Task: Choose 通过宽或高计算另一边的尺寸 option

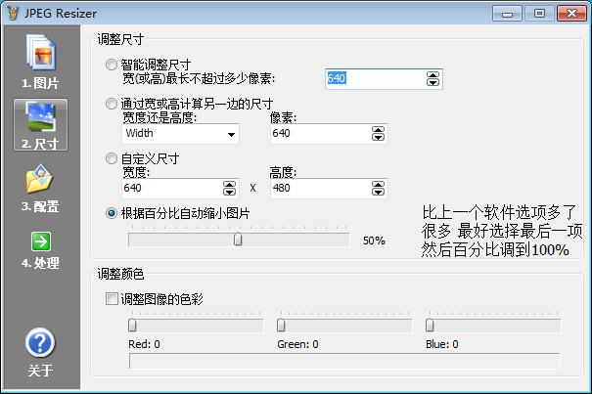Action: pyautogui.click(x=112, y=104)
